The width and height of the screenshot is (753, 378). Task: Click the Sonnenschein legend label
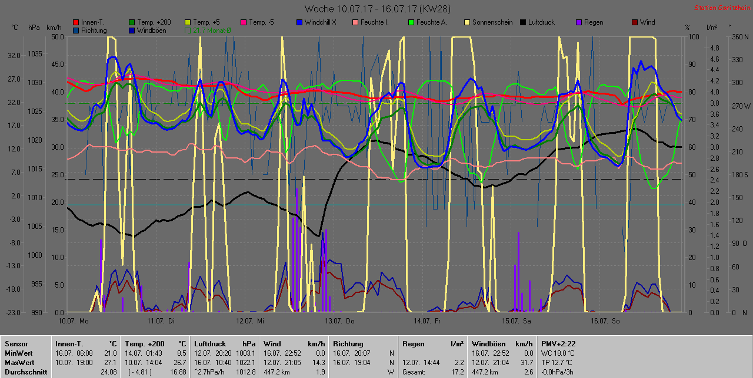492,22
